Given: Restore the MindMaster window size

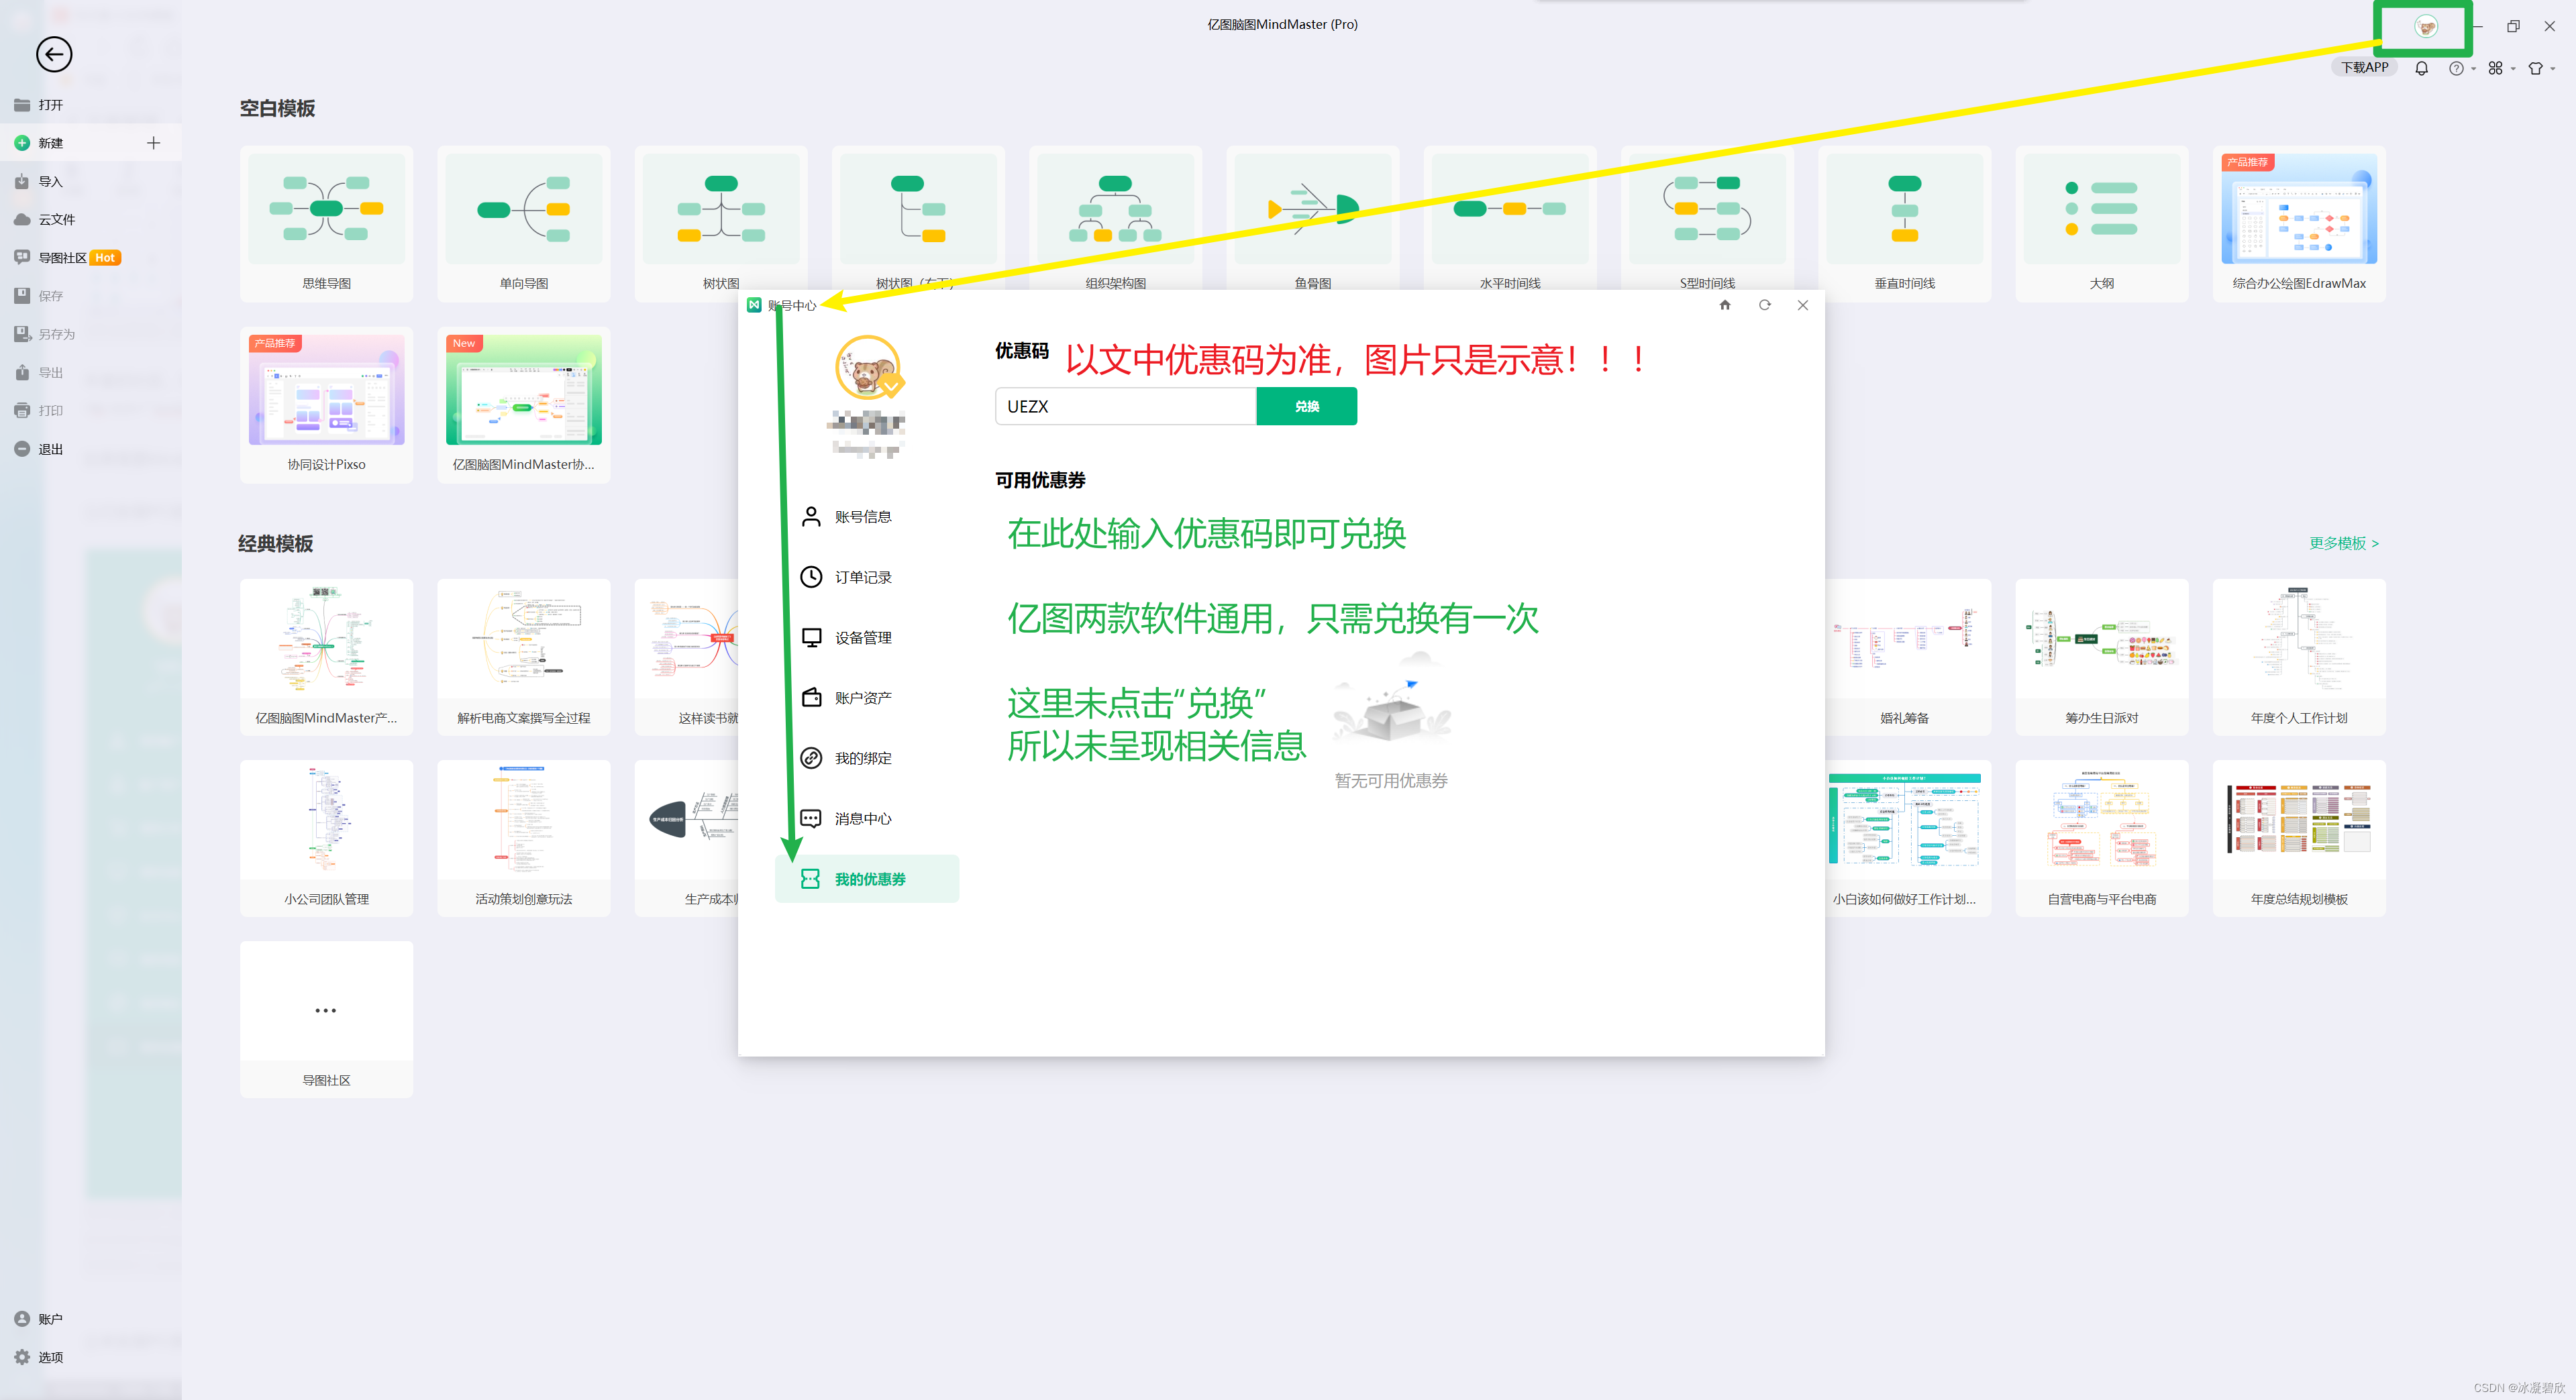Looking at the screenshot, I should (x=2513, y=26).
